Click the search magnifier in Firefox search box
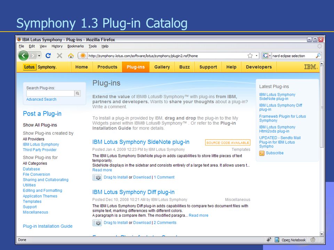The height and width of the screenshot is (250, 334). [x=318, y=56]
